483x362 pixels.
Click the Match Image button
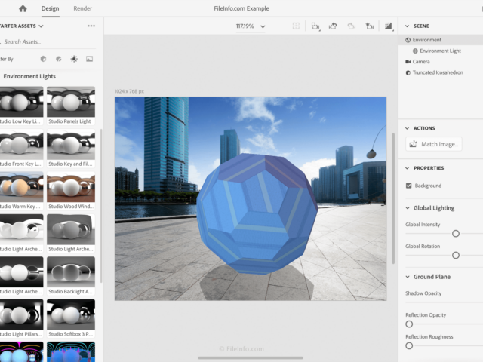coord(433,144)
